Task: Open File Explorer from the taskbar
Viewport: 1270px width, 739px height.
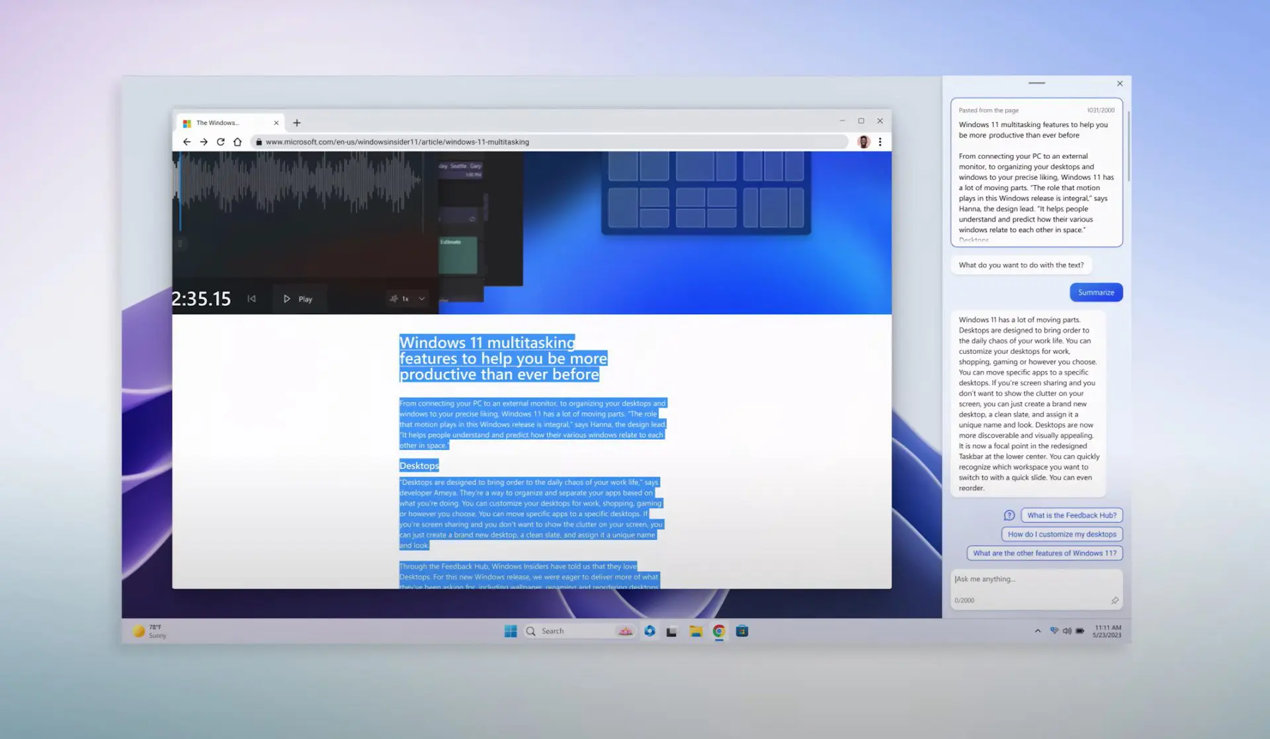Action: pos(696,631)
